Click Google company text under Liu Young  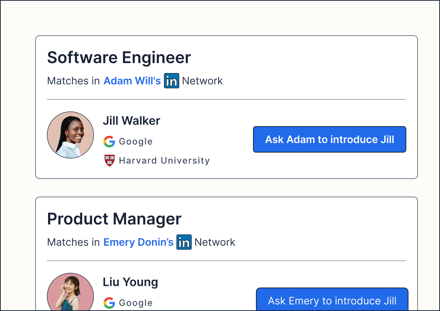[x=136, y=303]
